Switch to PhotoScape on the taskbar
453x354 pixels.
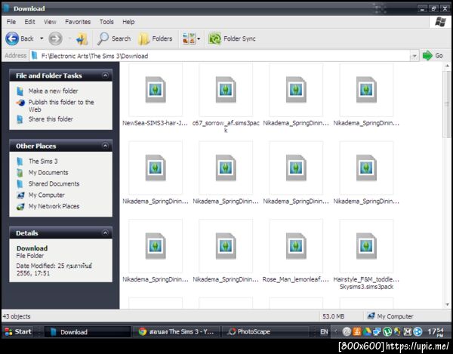tap(265, 332)
